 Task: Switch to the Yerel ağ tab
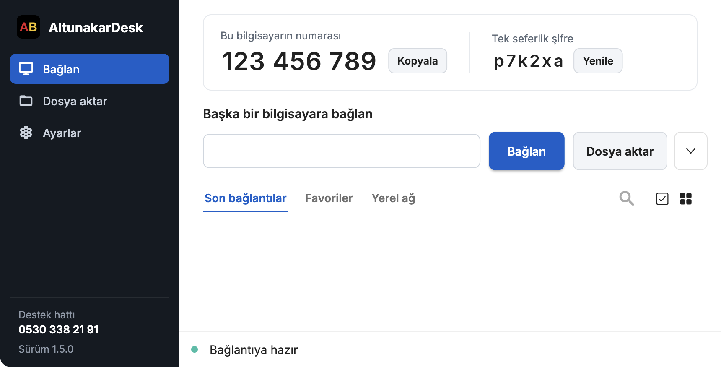[393, 198]
